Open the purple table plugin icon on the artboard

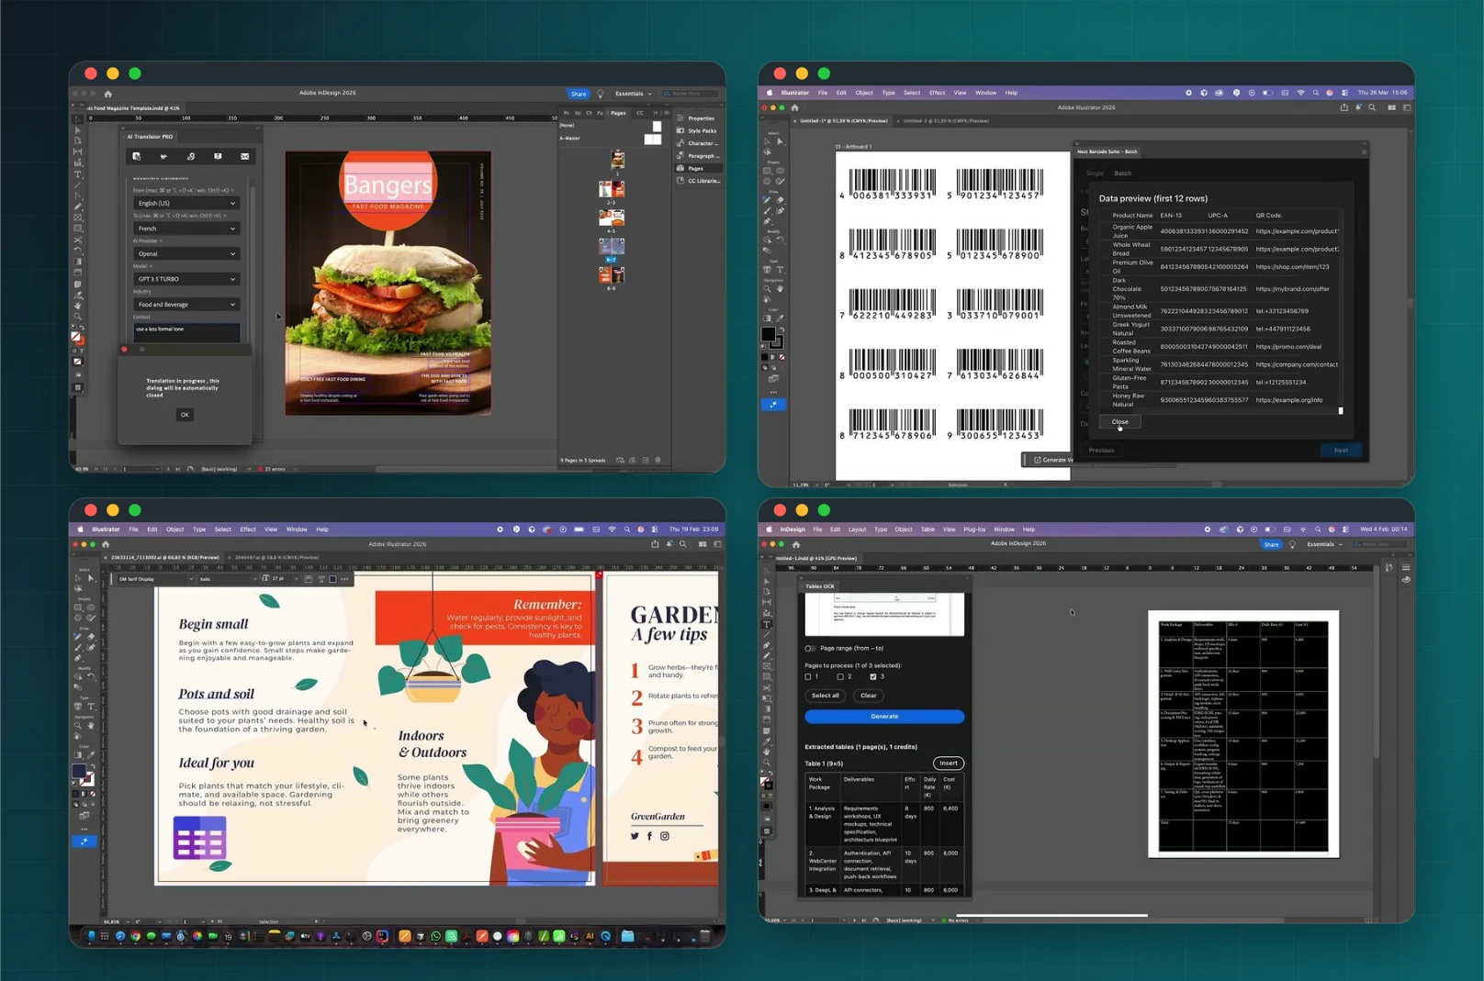click(199, 838)
